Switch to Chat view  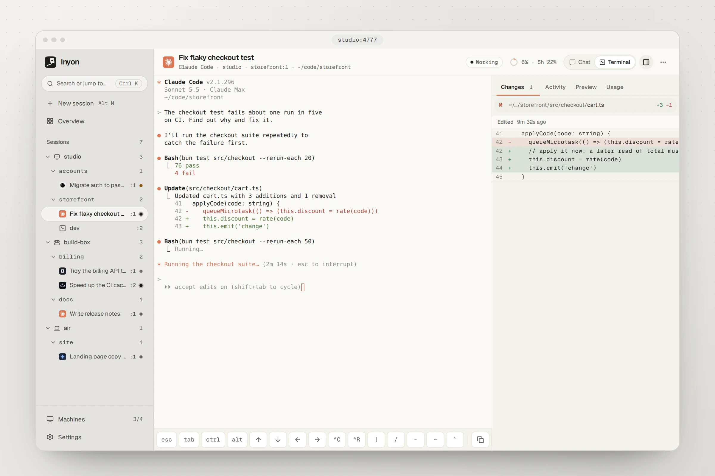(x=579, y=62)
